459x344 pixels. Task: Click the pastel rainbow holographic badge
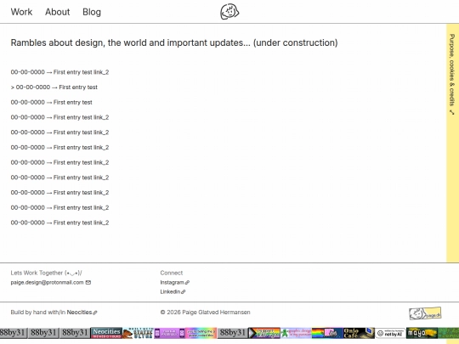tap(201, 333)
